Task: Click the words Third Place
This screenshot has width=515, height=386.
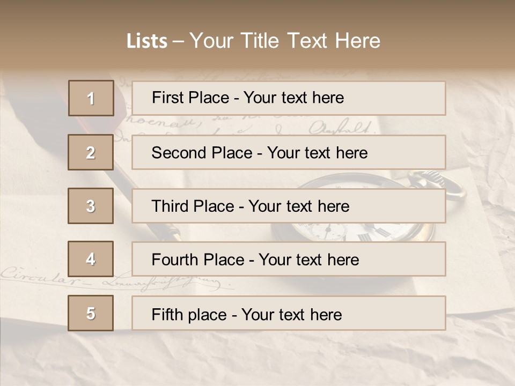Action: (193, 206)
